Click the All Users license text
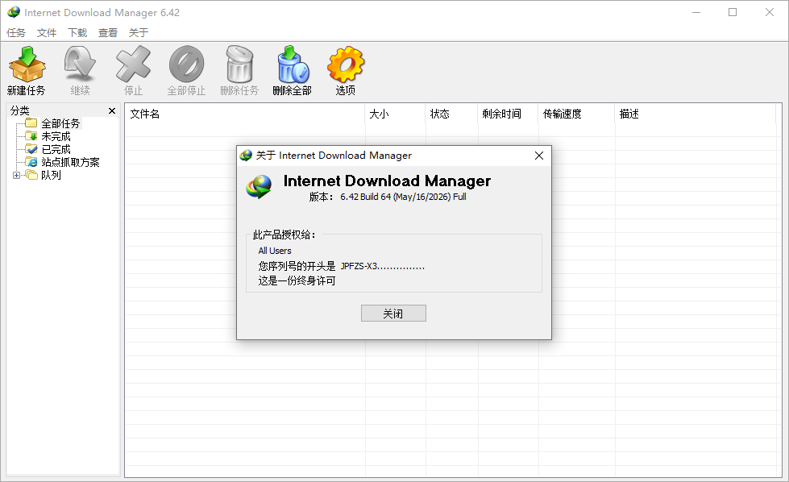 pyautogui.click(x=275, y=251)
